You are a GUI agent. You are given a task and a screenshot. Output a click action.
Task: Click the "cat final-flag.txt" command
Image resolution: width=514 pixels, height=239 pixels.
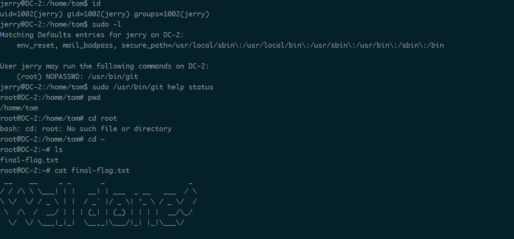pos(92,170)
